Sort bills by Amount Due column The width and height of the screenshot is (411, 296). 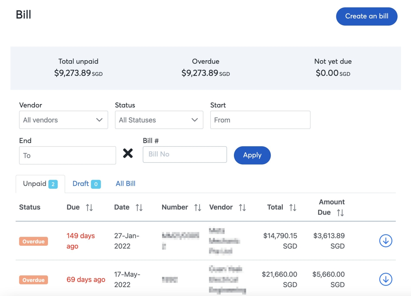click(x=339, y=212)
